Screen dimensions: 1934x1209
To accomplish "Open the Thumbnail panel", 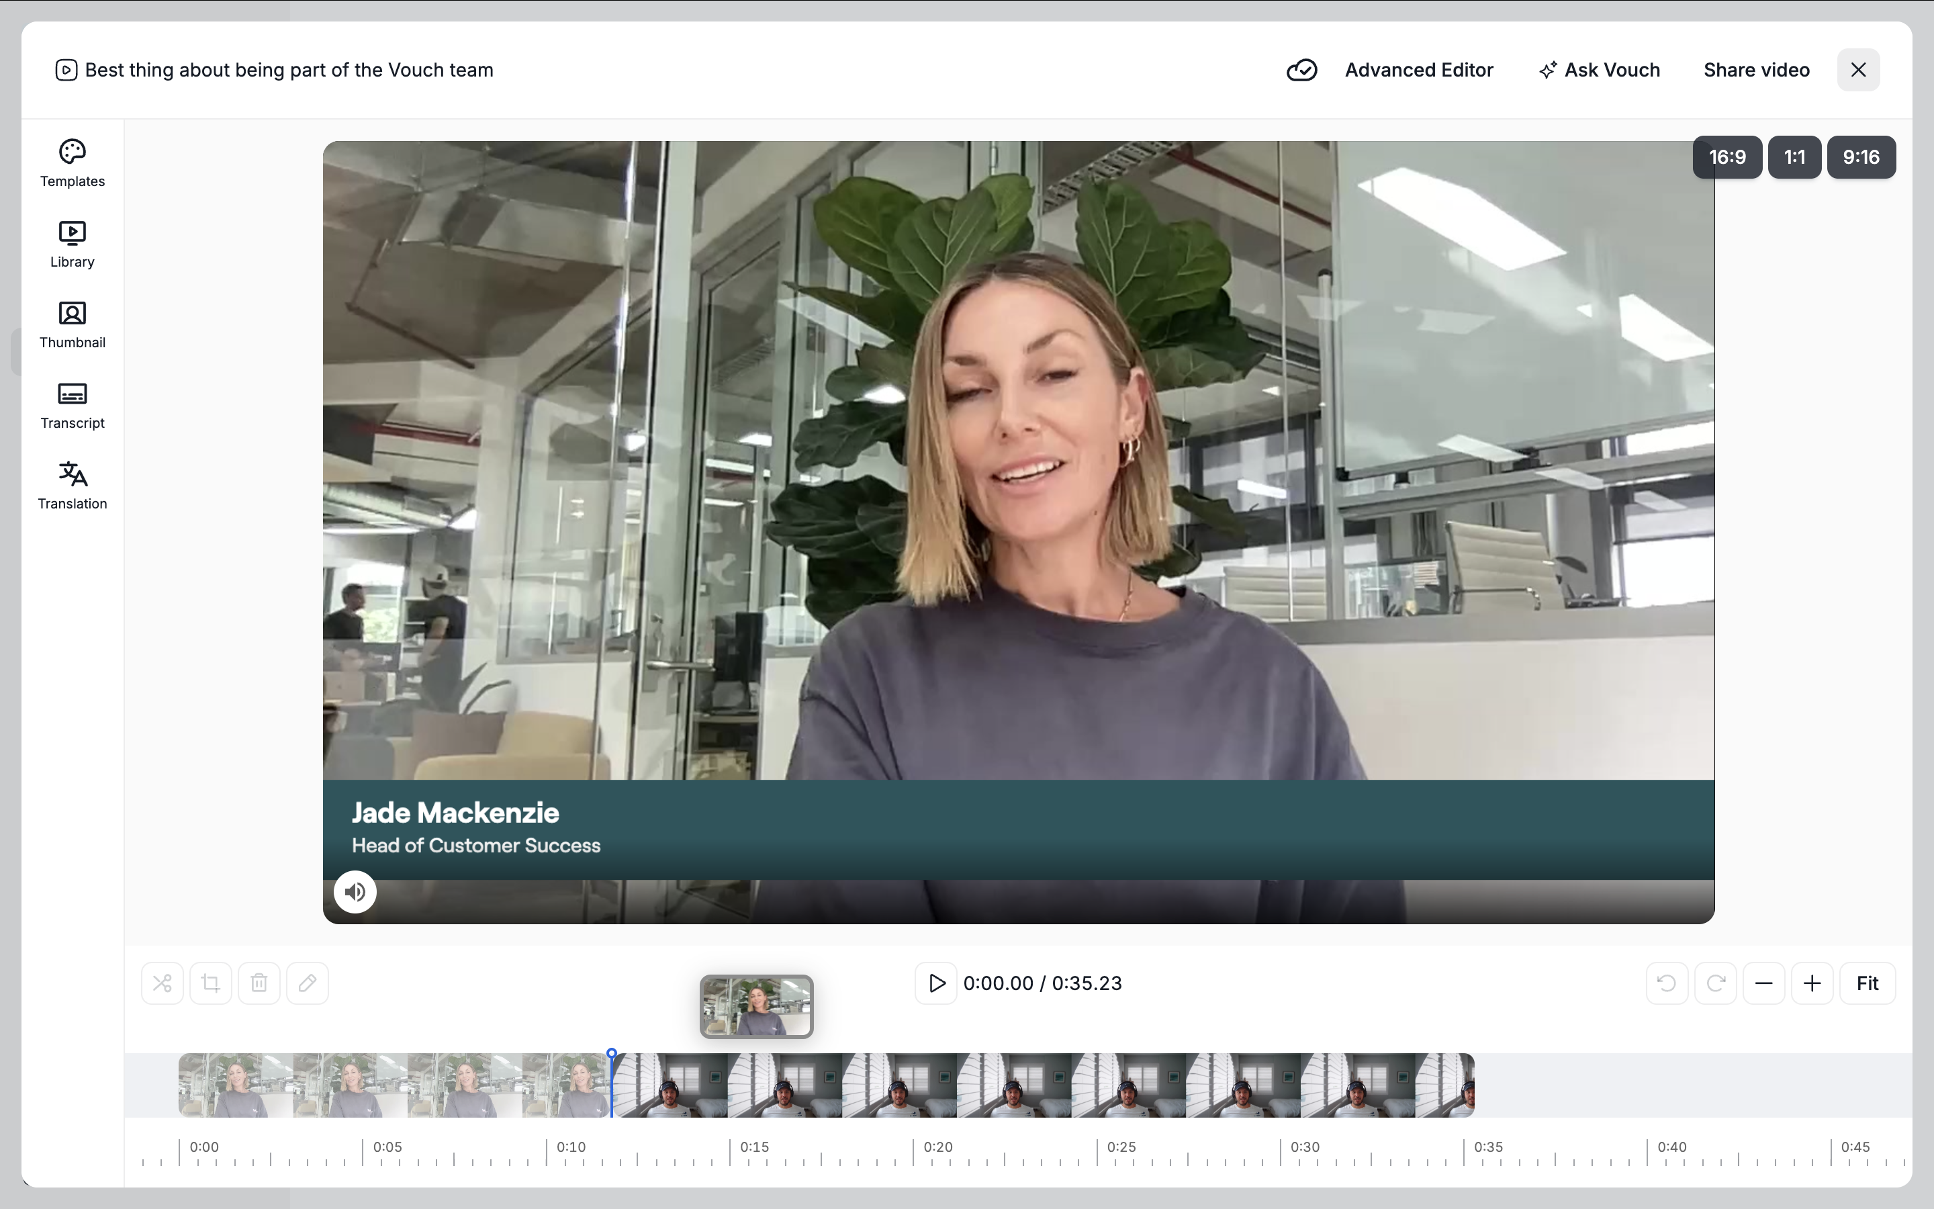I will (x=72, y=326).
